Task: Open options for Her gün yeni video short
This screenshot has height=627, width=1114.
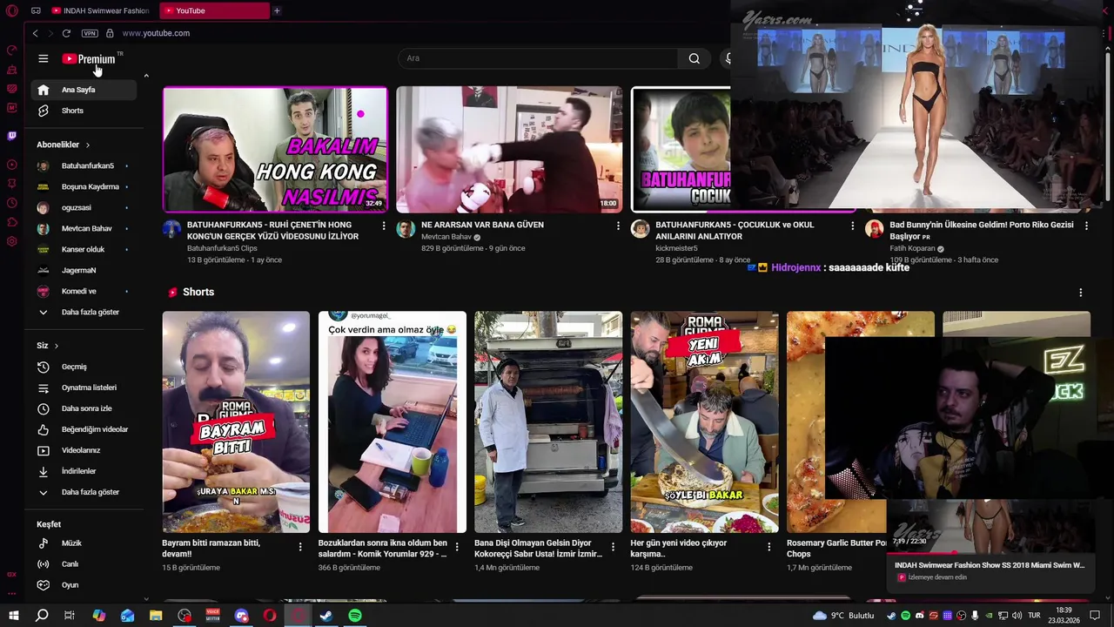Action: (x=768, y=547)
